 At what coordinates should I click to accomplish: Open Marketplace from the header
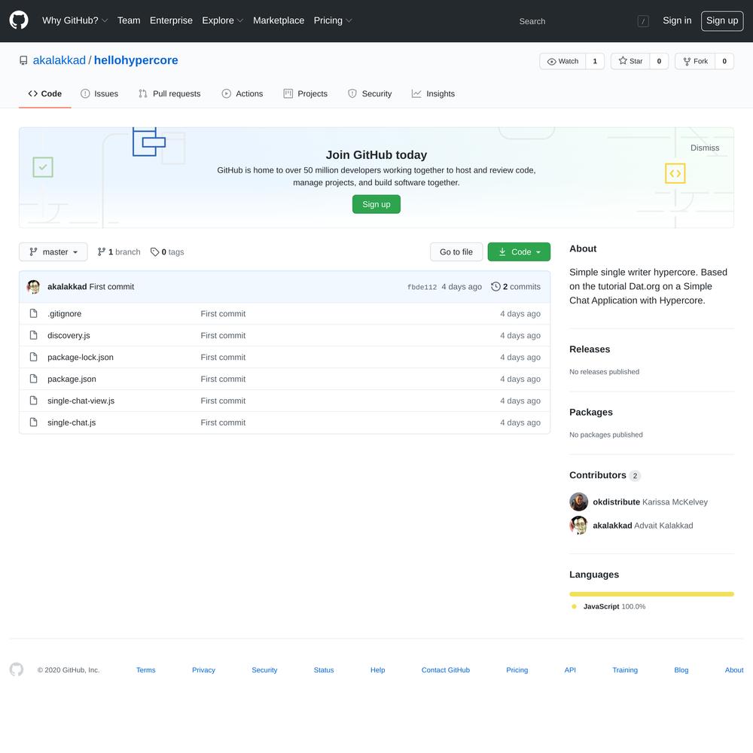coord(279,20)
